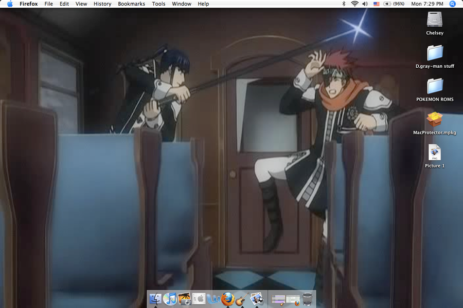
Task: Click the battery status indicator
Action: 394,4
